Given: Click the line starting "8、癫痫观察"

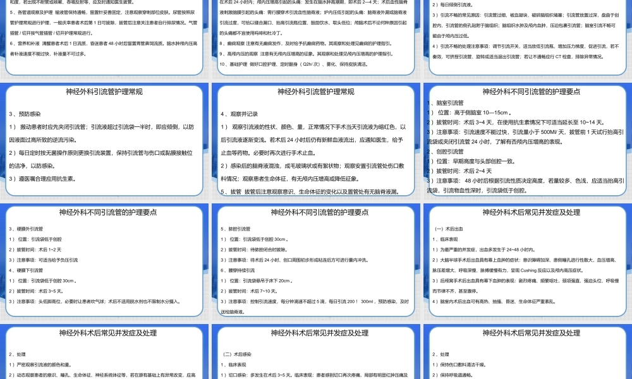Looking at the screenshot, I should (x=307, y=44).
